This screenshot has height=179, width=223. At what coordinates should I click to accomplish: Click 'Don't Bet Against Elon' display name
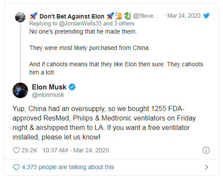coord(72,16)
